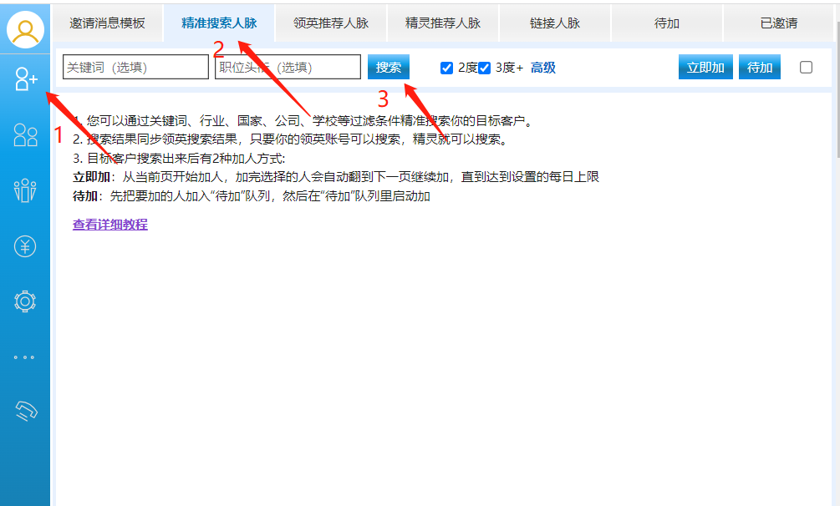Open the group of people sidebar icon

pos(25,190)
